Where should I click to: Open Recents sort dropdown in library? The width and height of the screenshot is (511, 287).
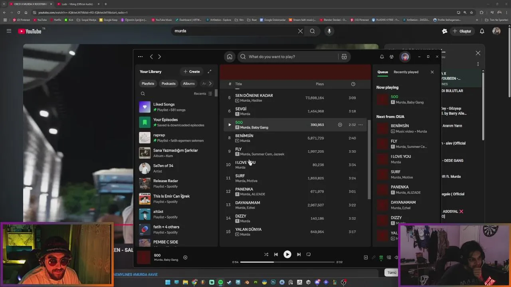pyautogui.click(x=203, y=94)
